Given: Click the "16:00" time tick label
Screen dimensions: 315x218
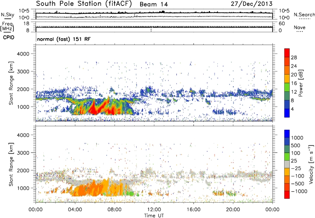Looking at the screenshot, I should coord(193,210).
